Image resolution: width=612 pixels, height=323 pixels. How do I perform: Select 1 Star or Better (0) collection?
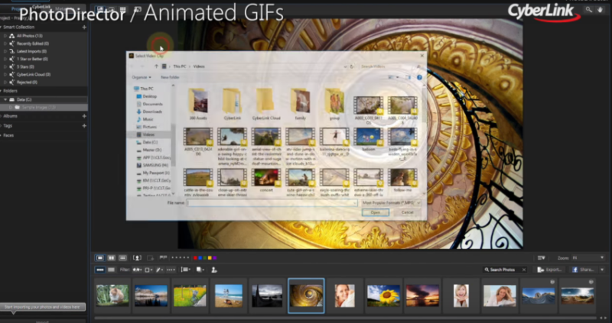click(x=32, y=60)
